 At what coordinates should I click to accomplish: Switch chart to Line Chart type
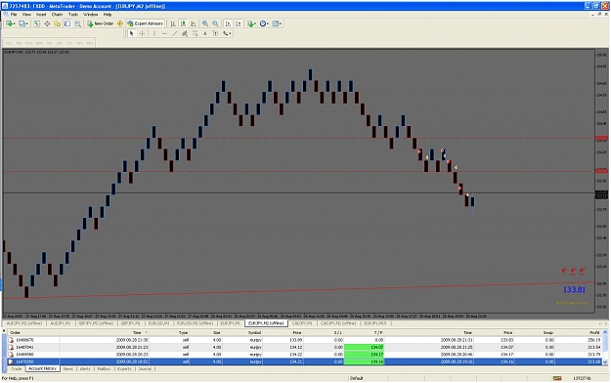click(193, 23)
